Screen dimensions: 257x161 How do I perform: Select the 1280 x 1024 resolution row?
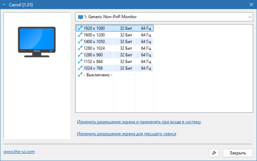click(x=115, y=48)
